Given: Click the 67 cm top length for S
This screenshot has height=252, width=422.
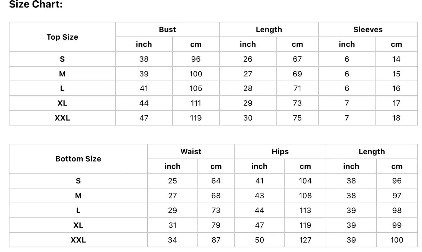Looking at the screenshot, I should [297, 59].
